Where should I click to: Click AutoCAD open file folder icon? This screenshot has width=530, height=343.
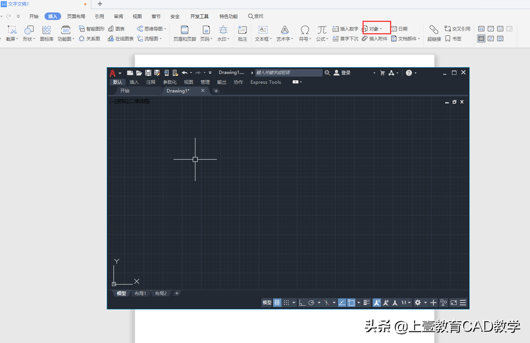[x=139, y=73]
